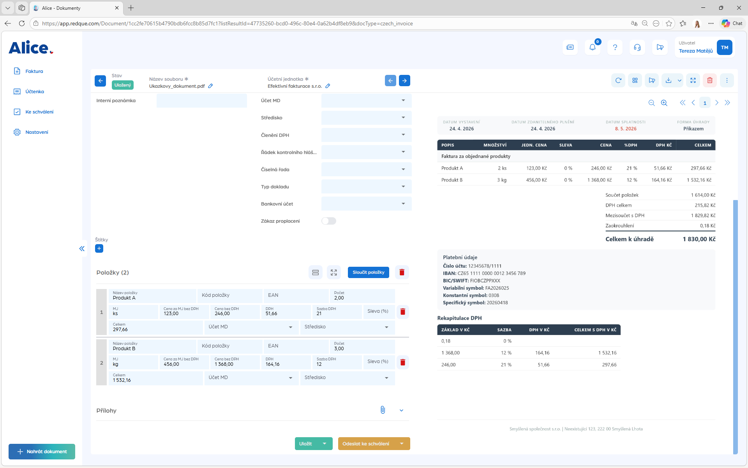Delete document with red trash toolbar icon
This screenshot has height=468, width=748.
(x=710, y=80)
